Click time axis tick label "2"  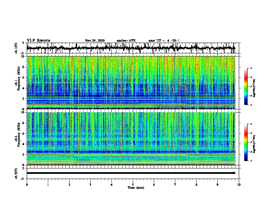[x=69, y=185]
